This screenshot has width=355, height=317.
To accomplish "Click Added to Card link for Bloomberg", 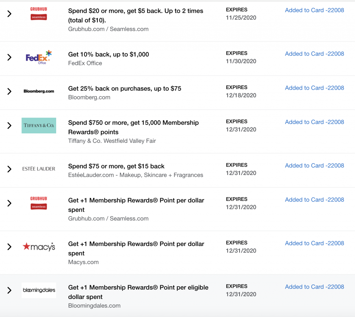I will click(314, 88).
